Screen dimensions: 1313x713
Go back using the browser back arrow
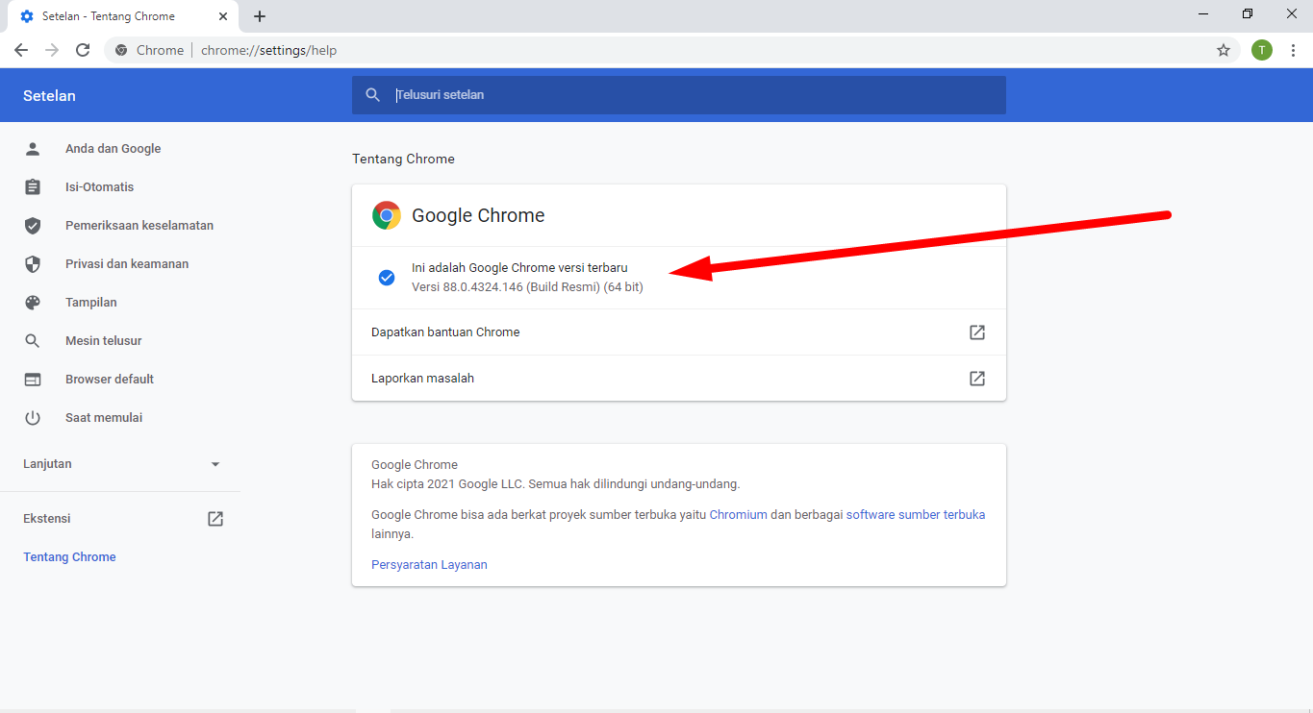(21, 50)
